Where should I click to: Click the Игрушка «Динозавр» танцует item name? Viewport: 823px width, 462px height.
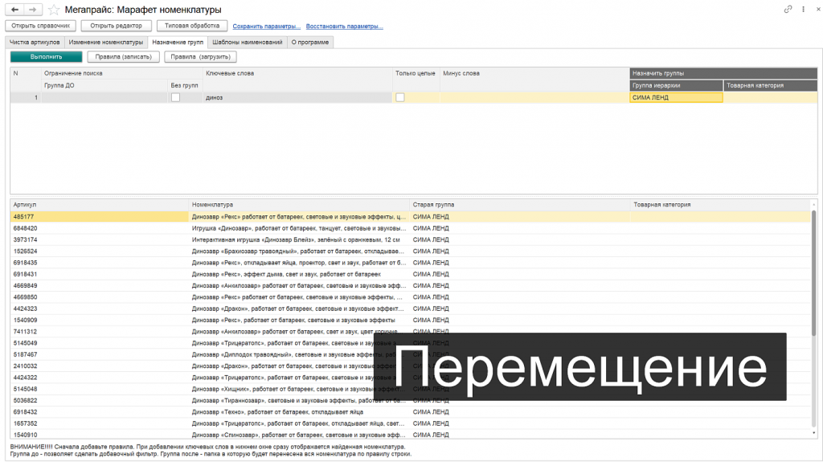[x=299, y=228]
